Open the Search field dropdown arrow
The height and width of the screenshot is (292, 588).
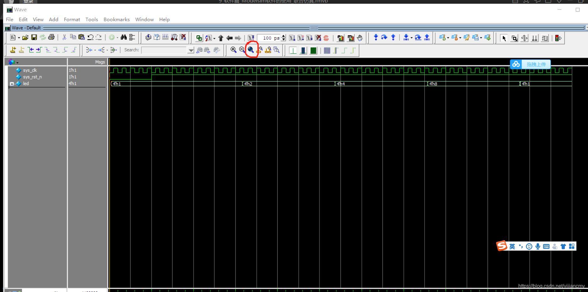click(x=191, y=50)
